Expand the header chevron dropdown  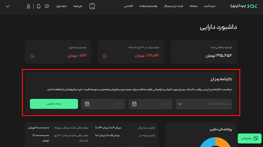point(8,6)
